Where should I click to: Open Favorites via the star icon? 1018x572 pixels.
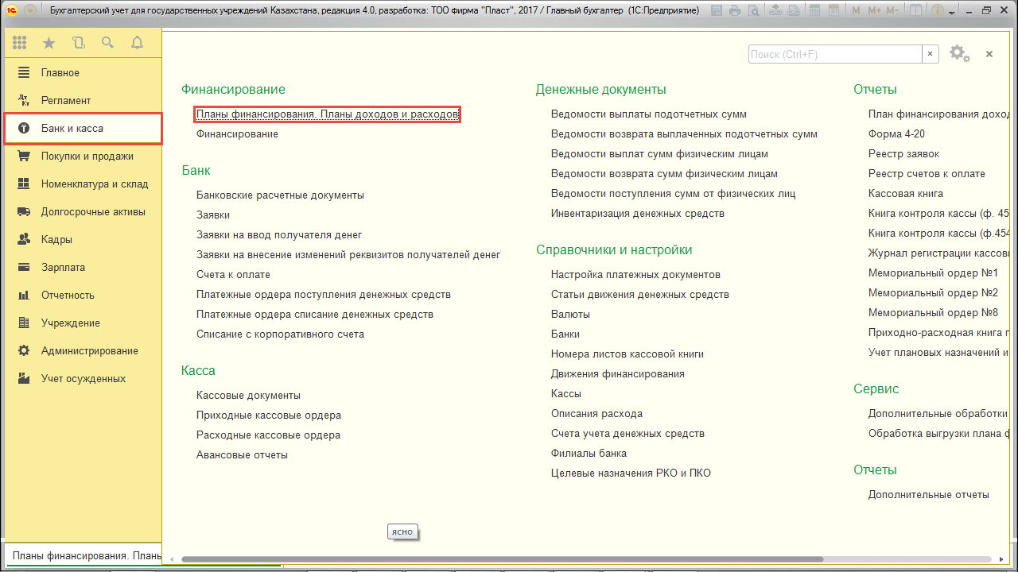49,43
